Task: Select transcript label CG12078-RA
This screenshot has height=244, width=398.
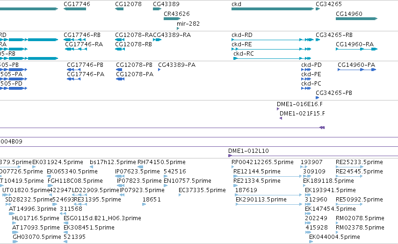Action: (134, 35)
